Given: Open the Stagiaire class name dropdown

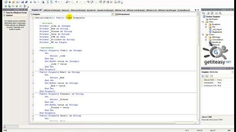Looking at the screenshot, I should (112, 14).
